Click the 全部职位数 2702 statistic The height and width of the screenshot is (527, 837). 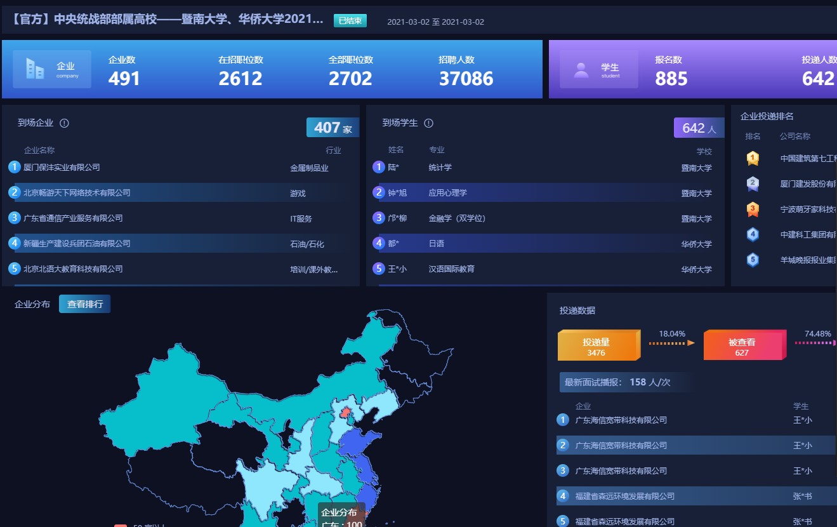tap(351, 70)
